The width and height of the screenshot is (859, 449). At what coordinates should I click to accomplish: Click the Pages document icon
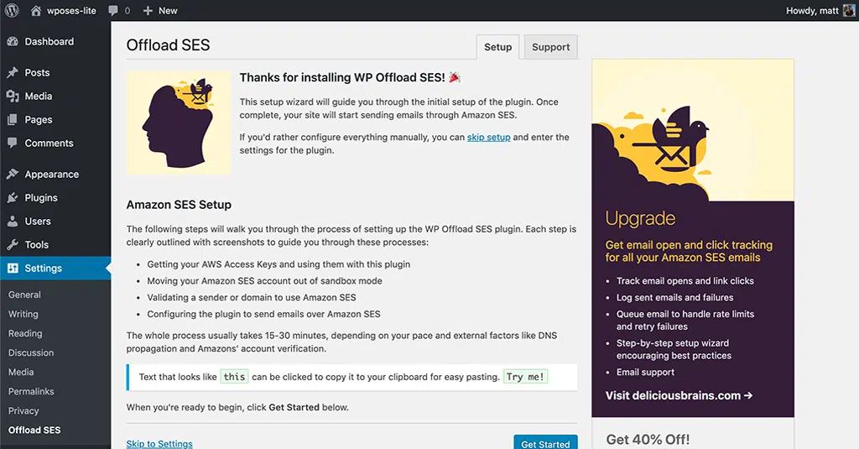tap(13, 119)
